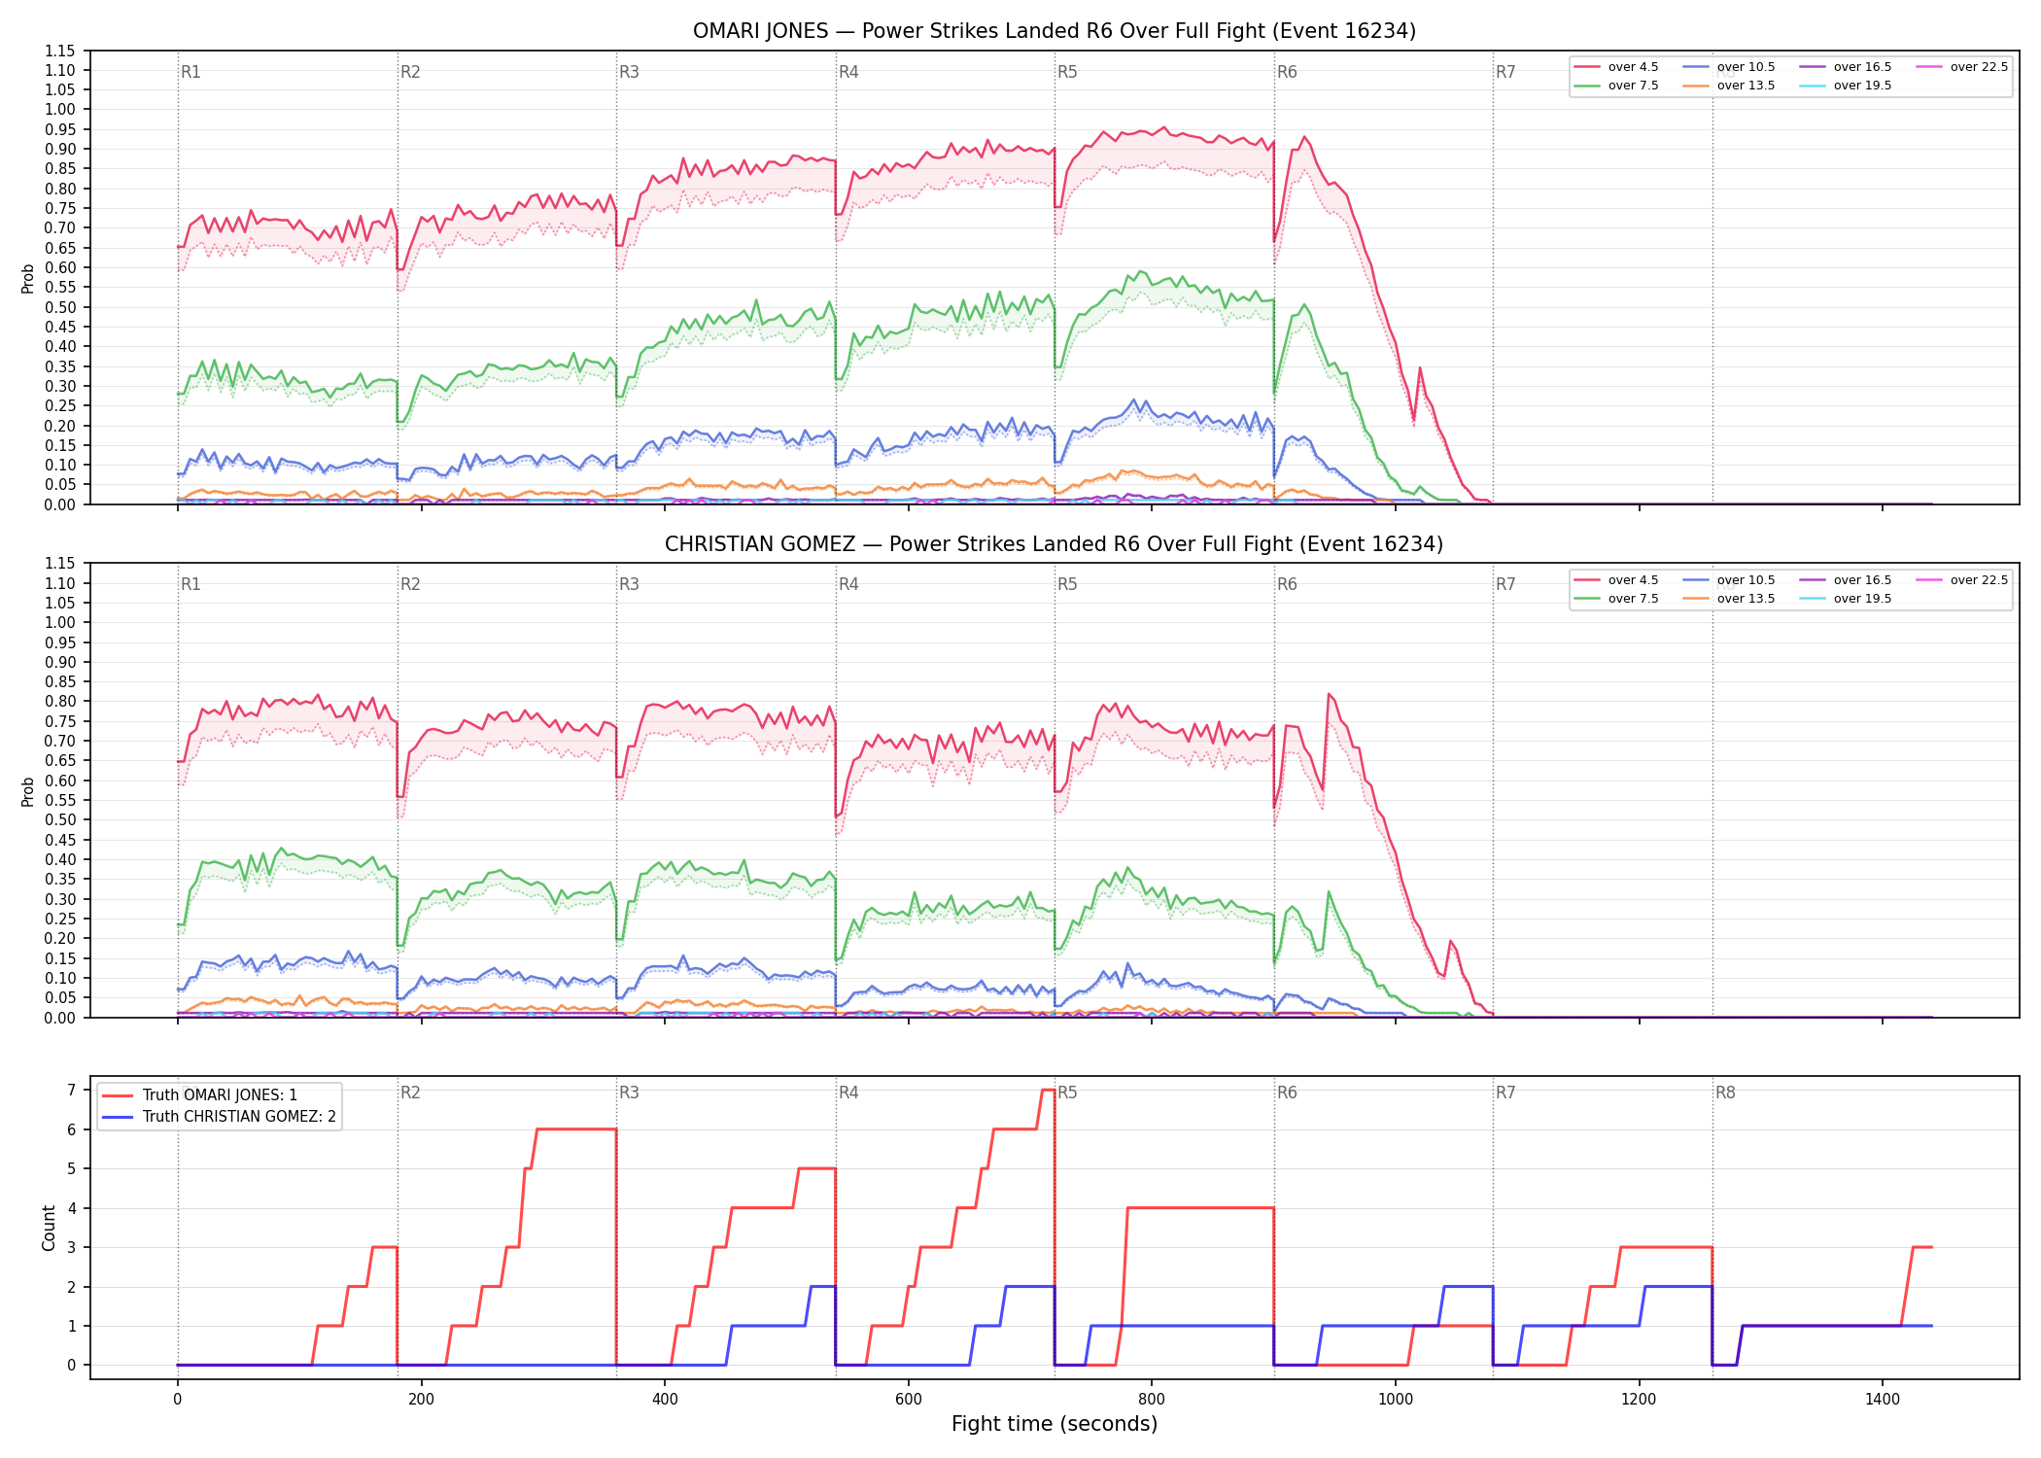Select 'Truth OMARI JONES: 1' legend entry

(x=220, y=1094)
